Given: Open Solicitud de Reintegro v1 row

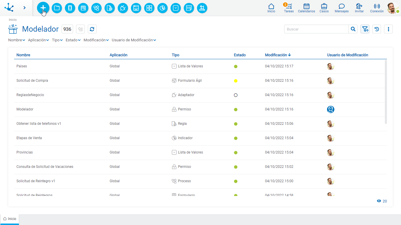Looking at the screenshot, I should tap(201, 181).
